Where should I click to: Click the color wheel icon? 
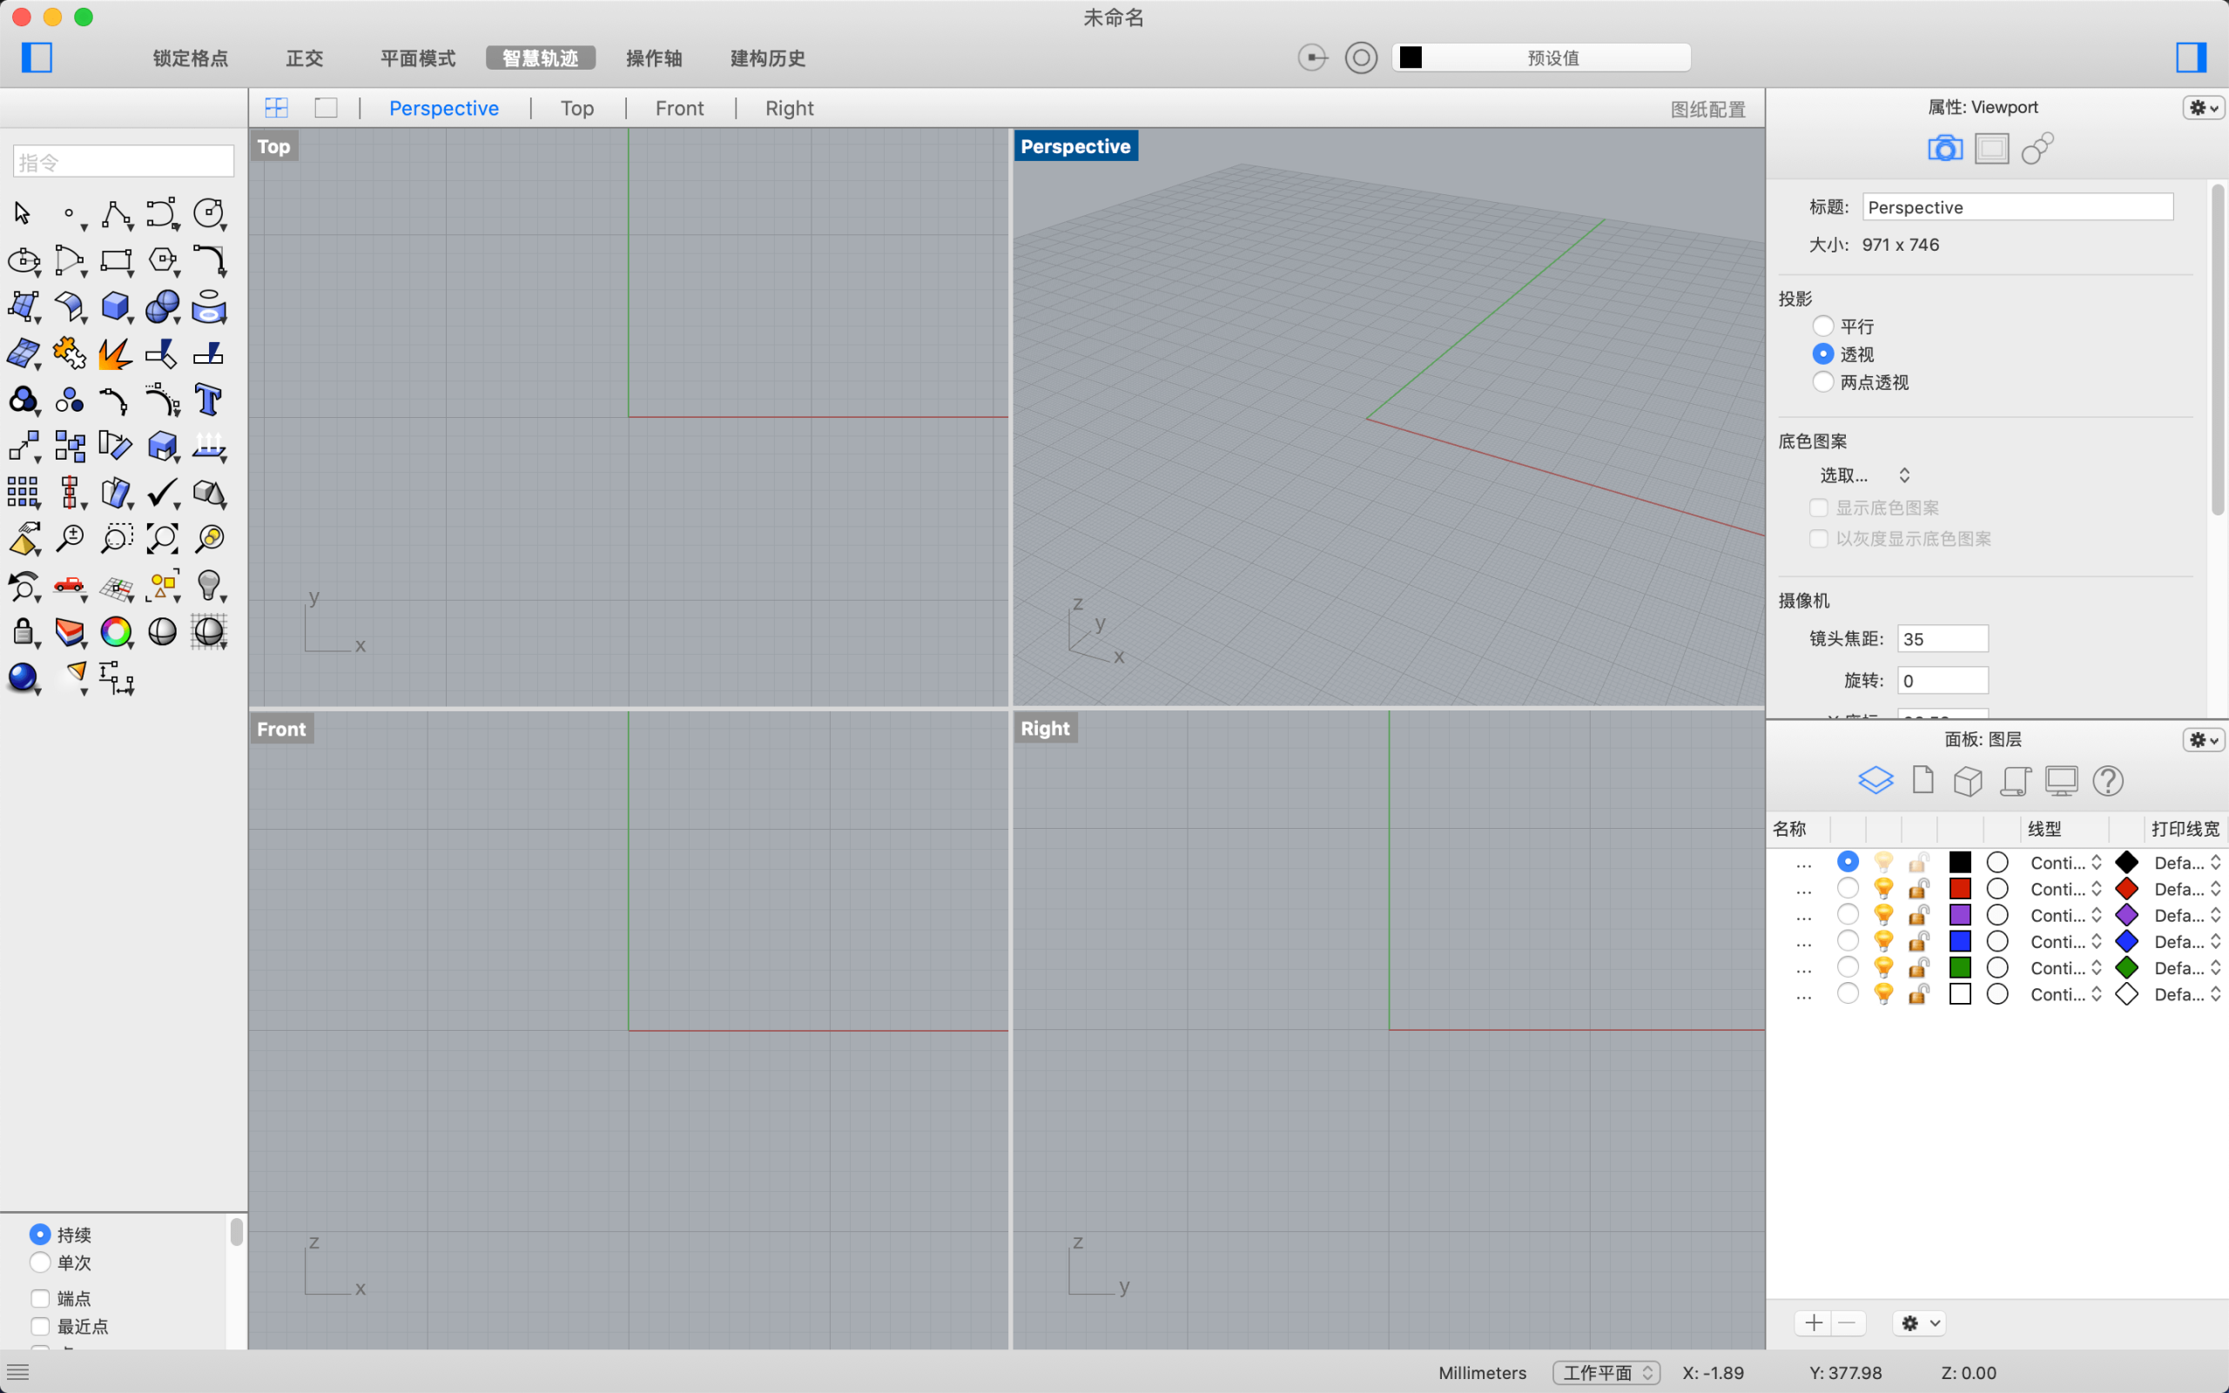point(116,631)
